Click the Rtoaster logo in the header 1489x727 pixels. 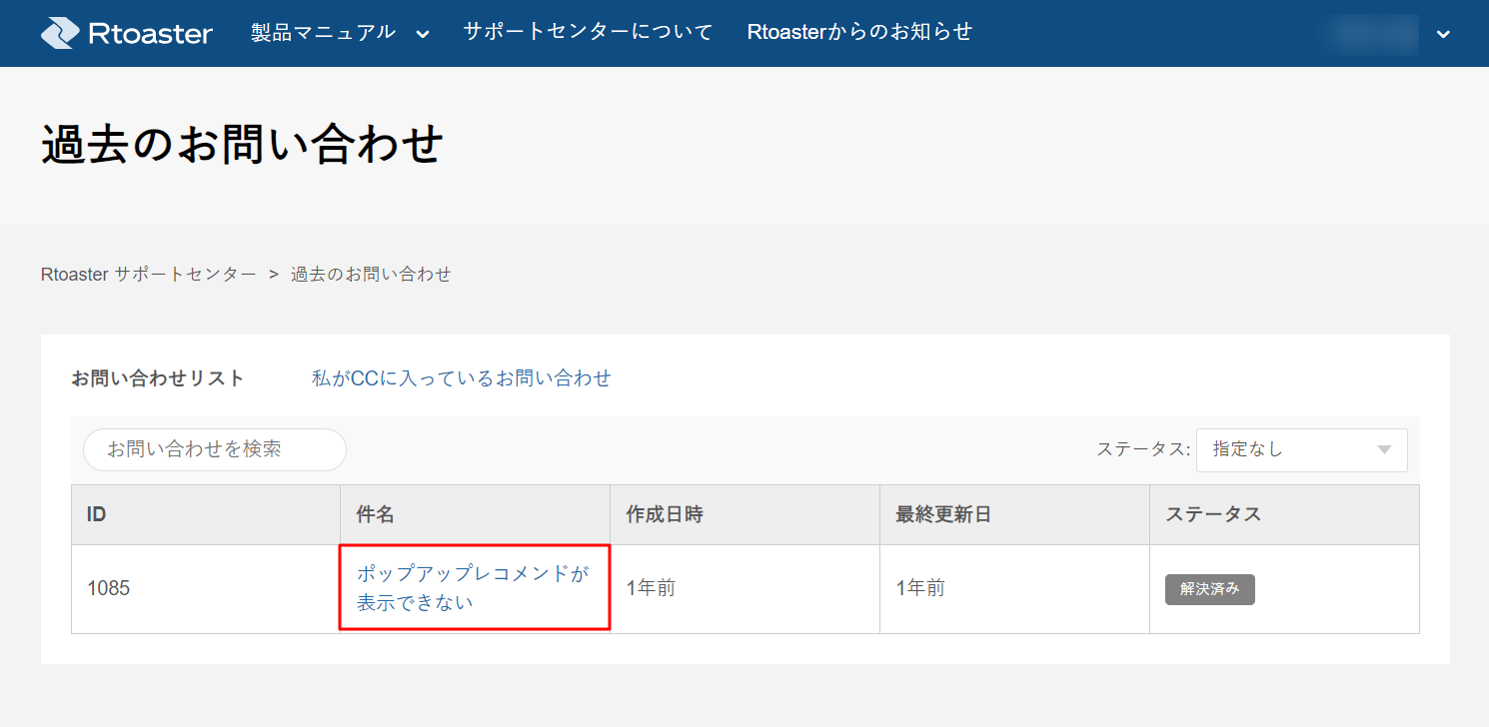(x=127, y=33)
